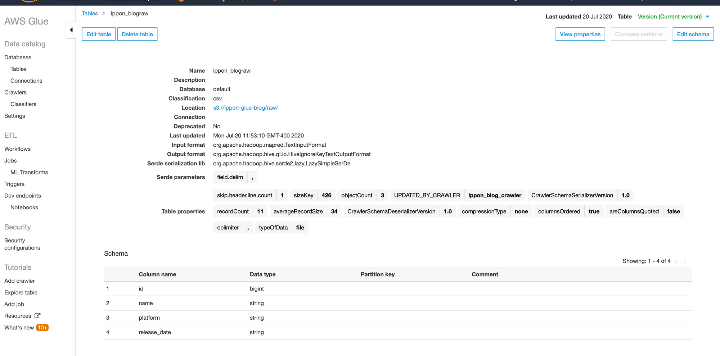This screenshot has width=720, height=356.
Task: Go to previous schema page arrow
Action: [676, 261]
